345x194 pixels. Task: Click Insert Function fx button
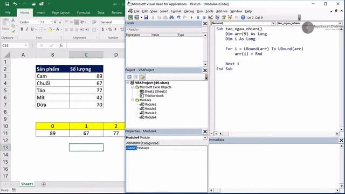[x=61, y=45]
